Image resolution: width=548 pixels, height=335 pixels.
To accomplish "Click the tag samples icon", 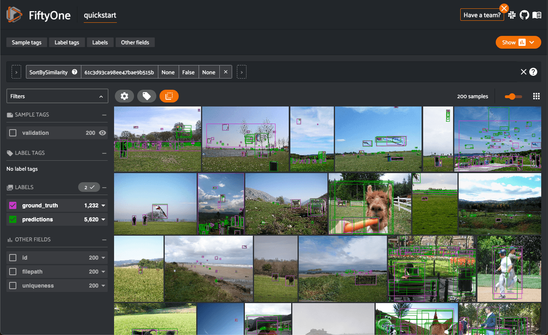I will tap(146, 96).
